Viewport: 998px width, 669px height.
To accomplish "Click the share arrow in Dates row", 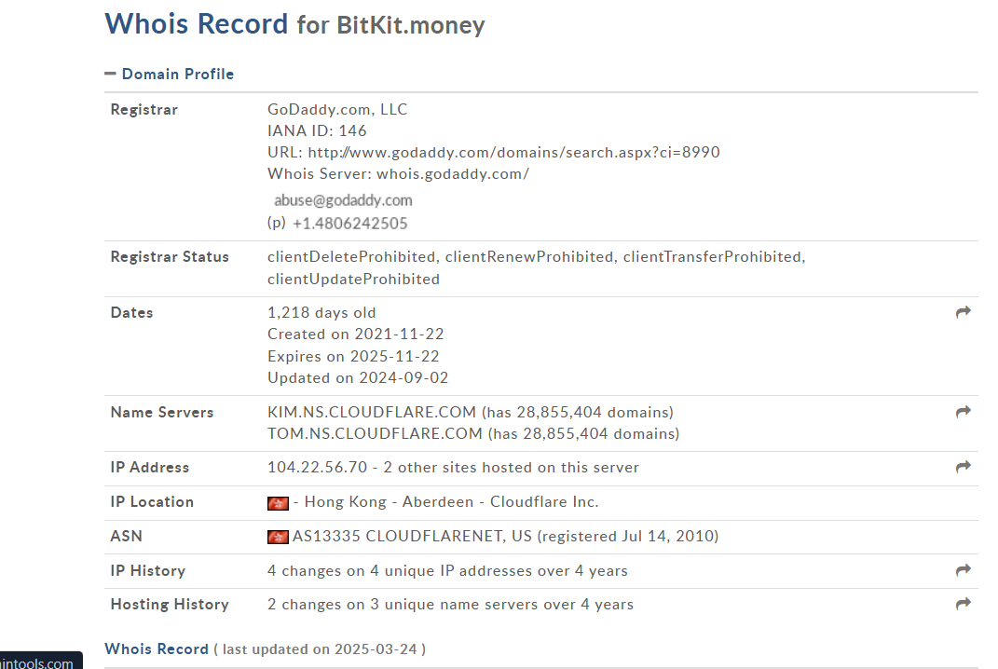I will click(963, 312).
